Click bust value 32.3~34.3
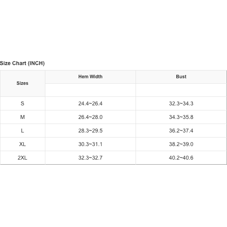 tap(181, 103)
